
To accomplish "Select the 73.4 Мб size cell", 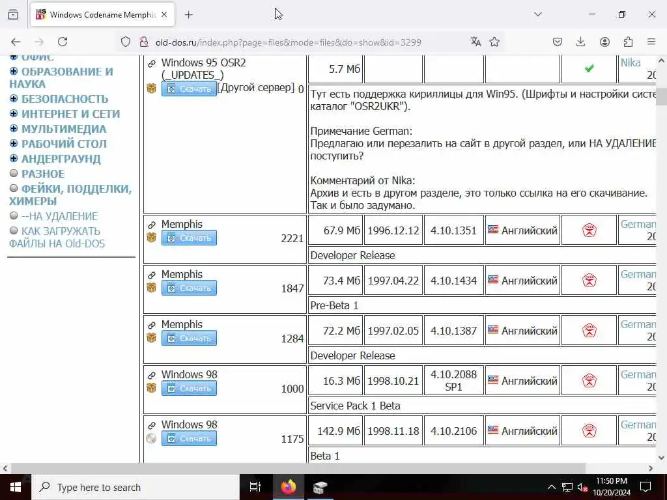I will [335, 281].
